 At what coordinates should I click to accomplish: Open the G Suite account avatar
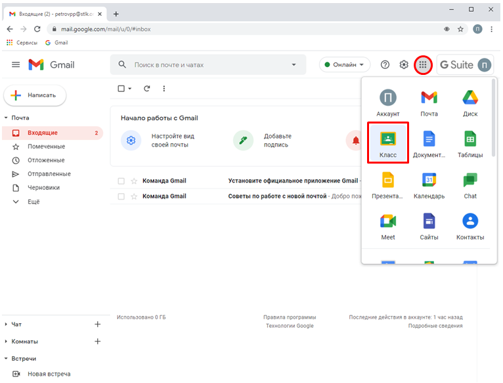(x=485, y=65)
